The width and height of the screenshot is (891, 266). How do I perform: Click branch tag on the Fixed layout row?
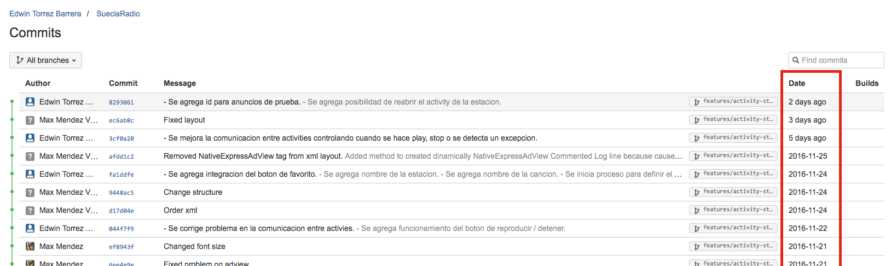pos(733,119)
